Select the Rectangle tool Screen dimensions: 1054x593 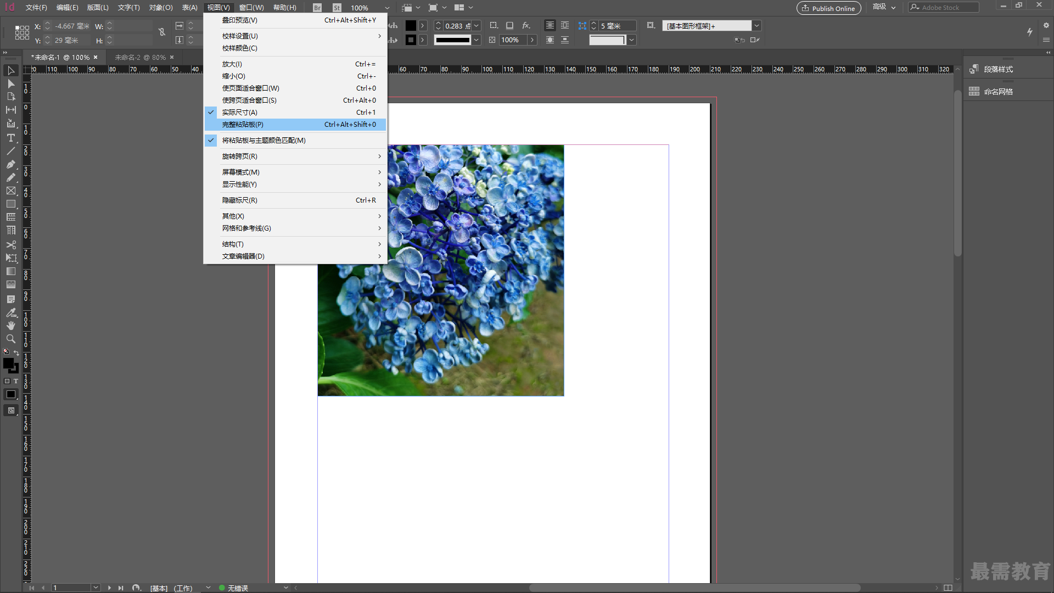coord(10,204)
